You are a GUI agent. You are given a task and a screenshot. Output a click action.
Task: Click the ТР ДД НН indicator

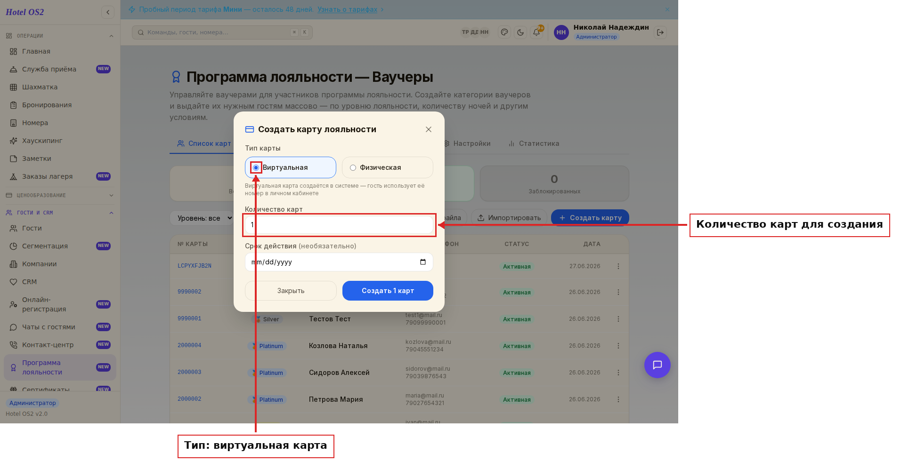tap(475, 32)
